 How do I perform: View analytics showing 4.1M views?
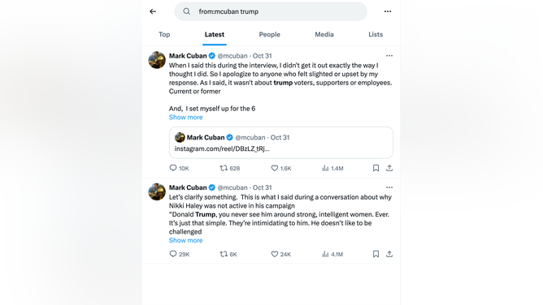pyautogui.click(x=332, y=254)
